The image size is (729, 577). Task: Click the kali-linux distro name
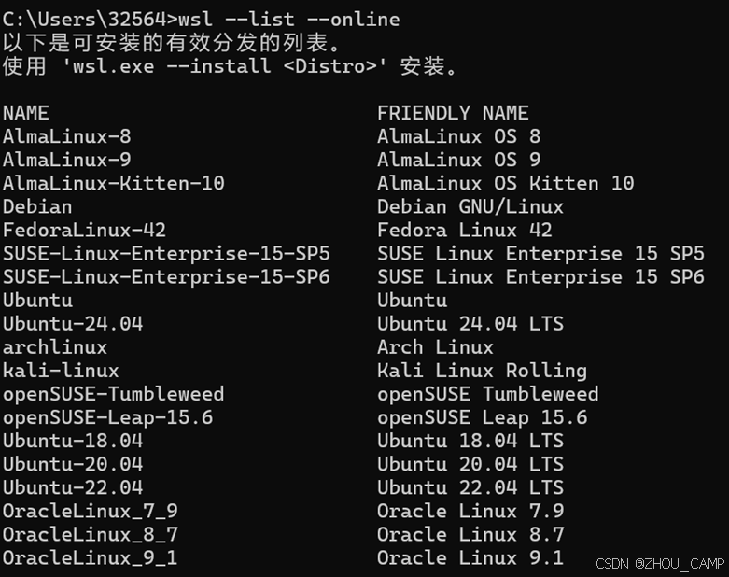[x=61, y=371]
